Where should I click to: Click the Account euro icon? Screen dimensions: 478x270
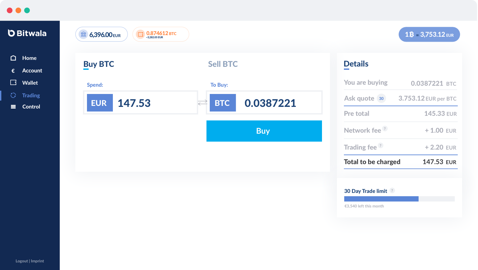(13, 70)
